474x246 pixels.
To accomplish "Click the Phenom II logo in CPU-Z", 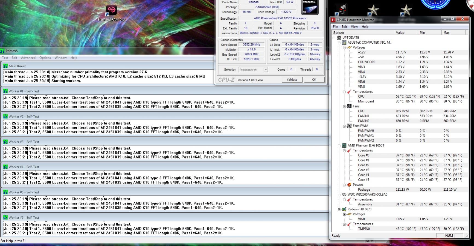I will point(310,7).
